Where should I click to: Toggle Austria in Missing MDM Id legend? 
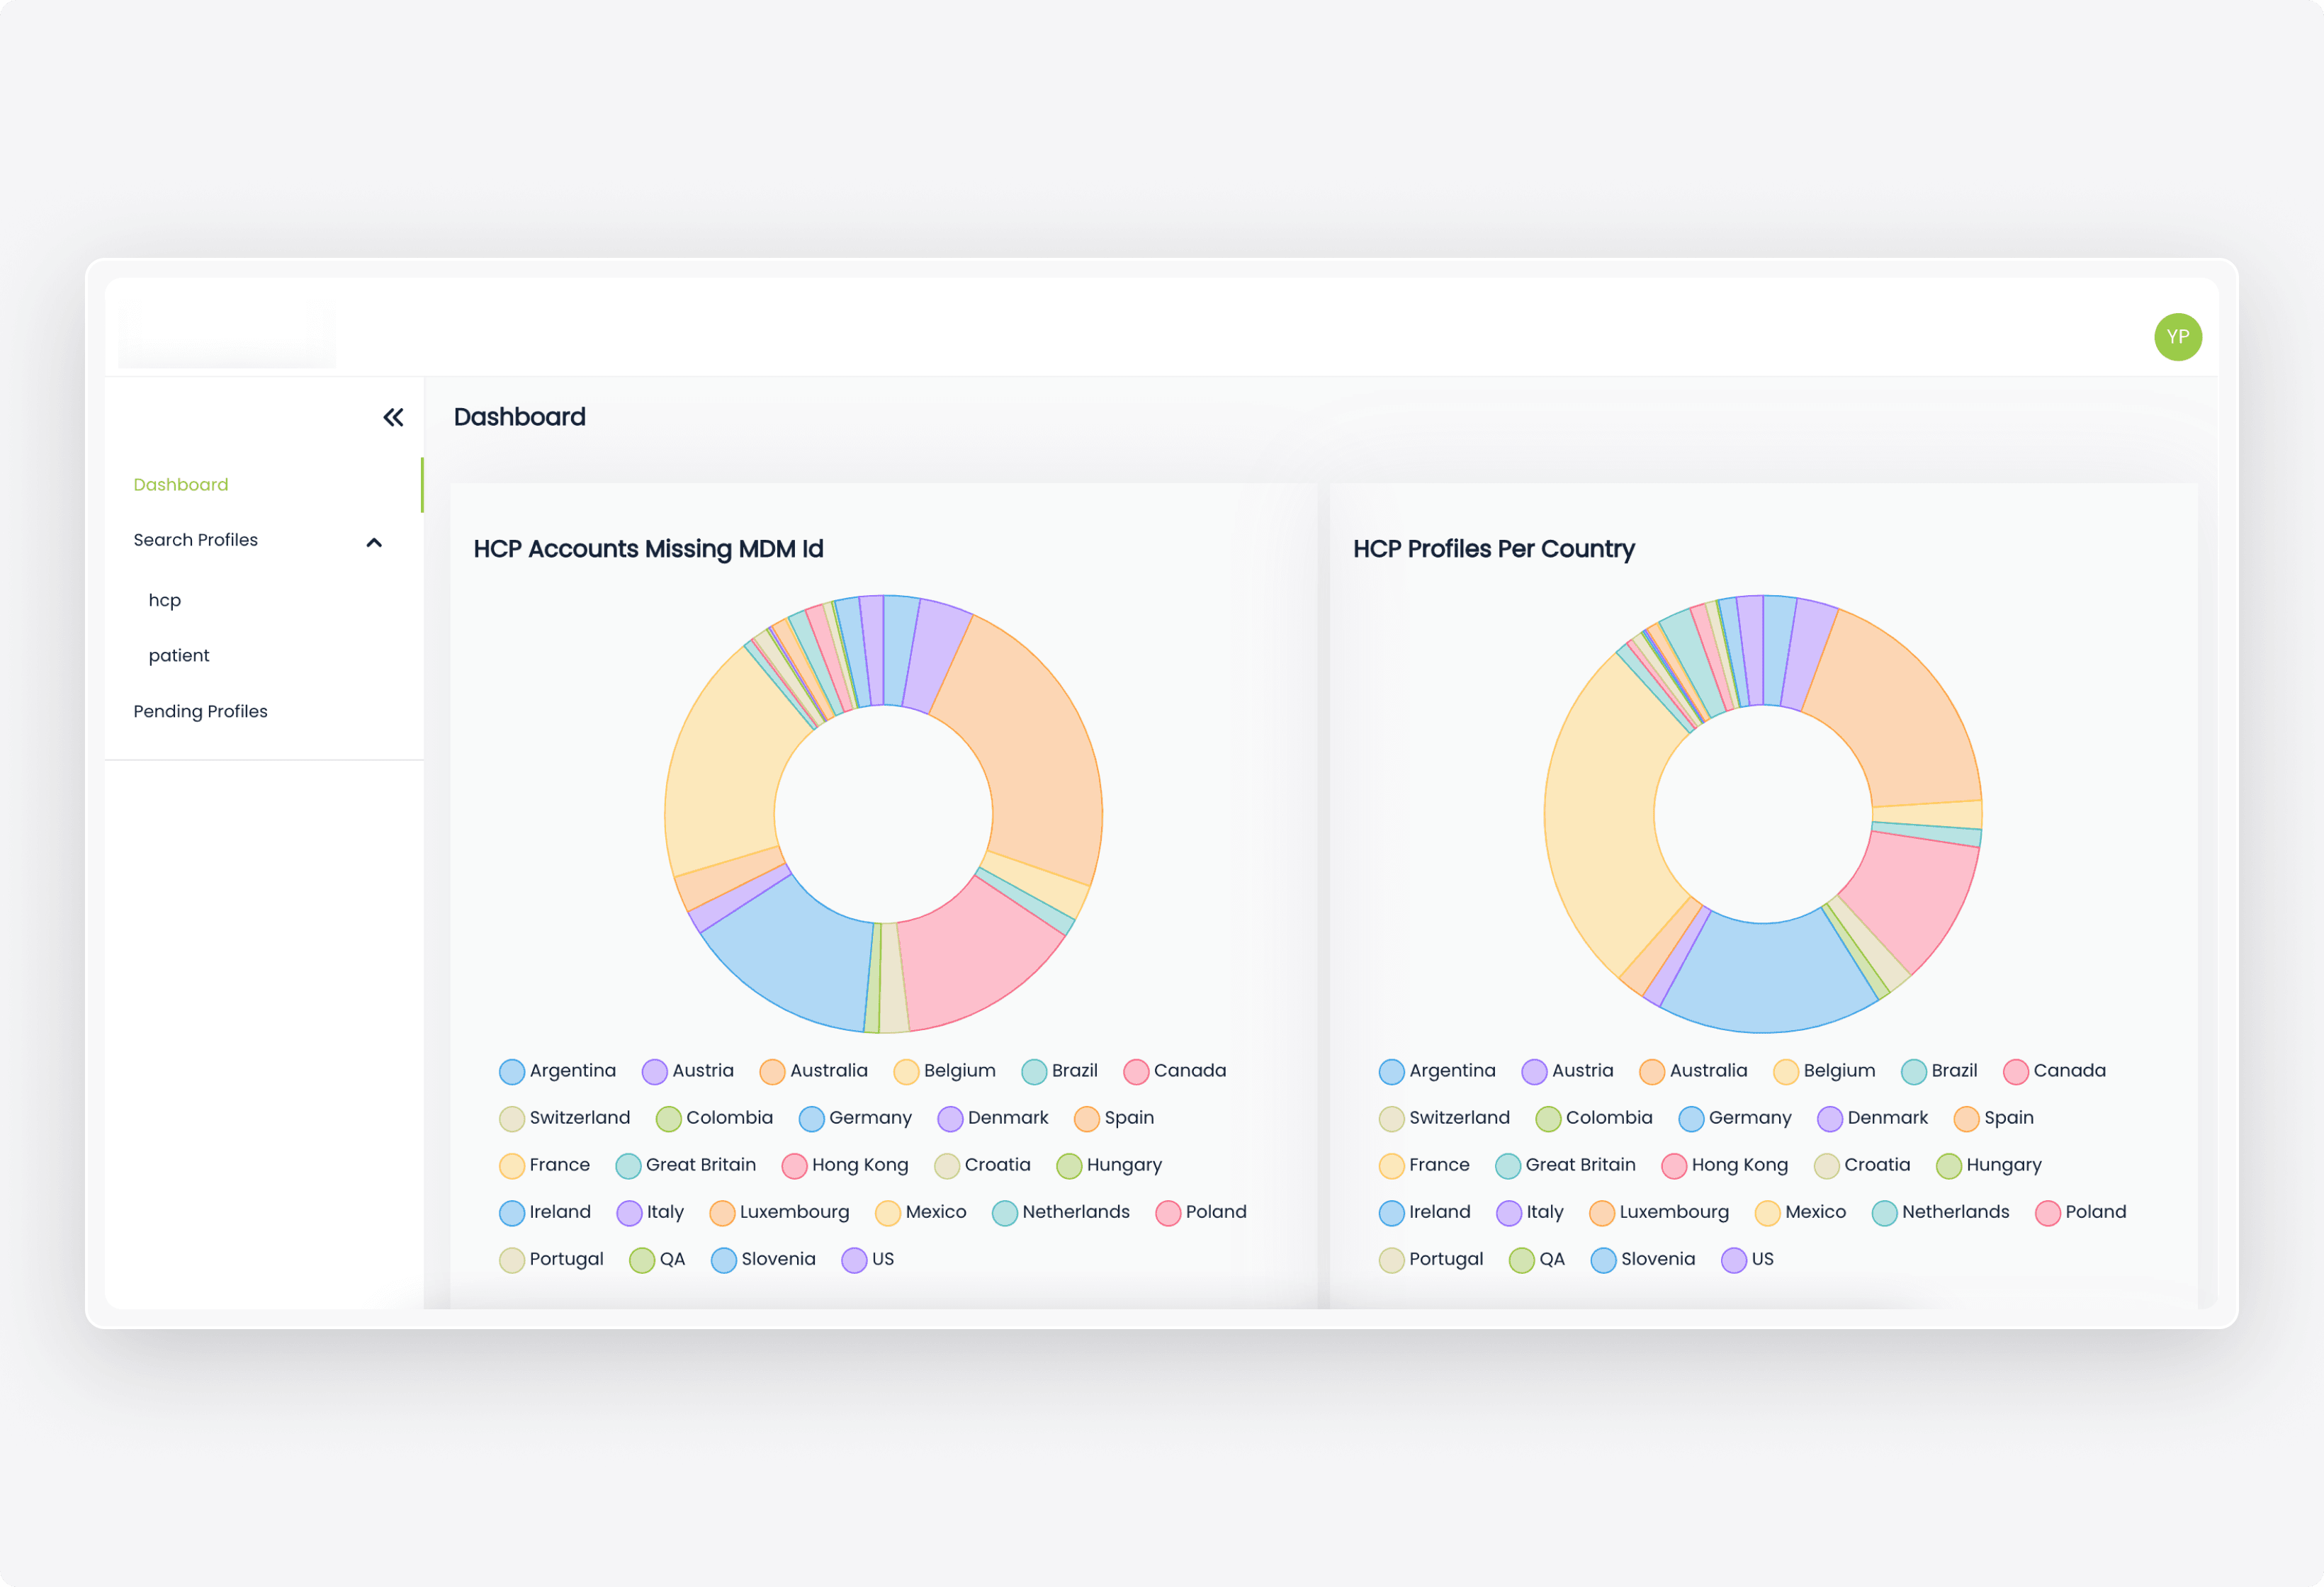(688, 1071)
